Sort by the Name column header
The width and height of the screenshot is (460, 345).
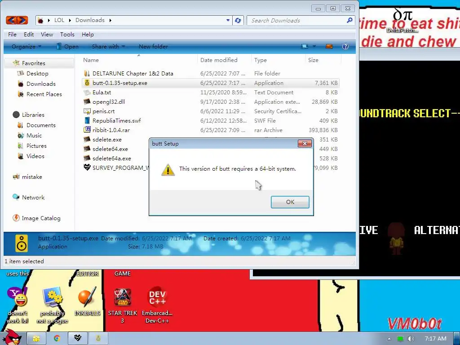pos(138,60)
